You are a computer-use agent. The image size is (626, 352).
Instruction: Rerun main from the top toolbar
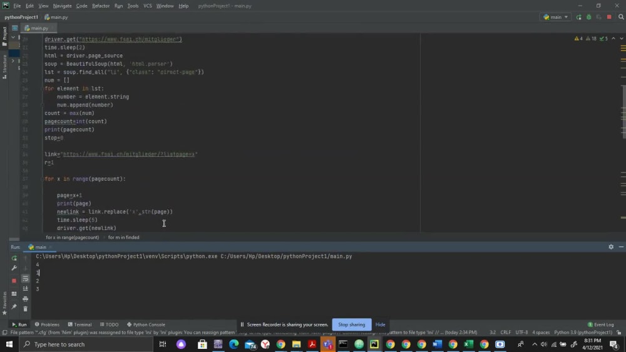pyautogui.click(x=578, y=17)
